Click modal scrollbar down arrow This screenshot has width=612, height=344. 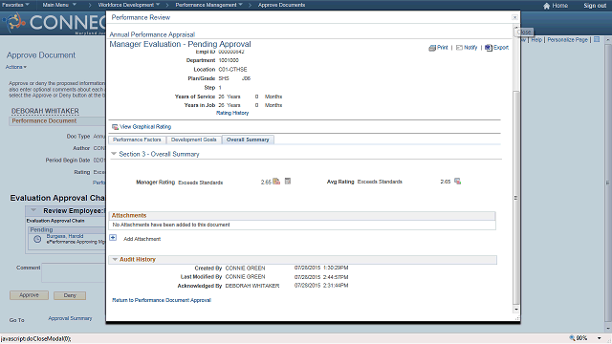click(x=516, y=310)
